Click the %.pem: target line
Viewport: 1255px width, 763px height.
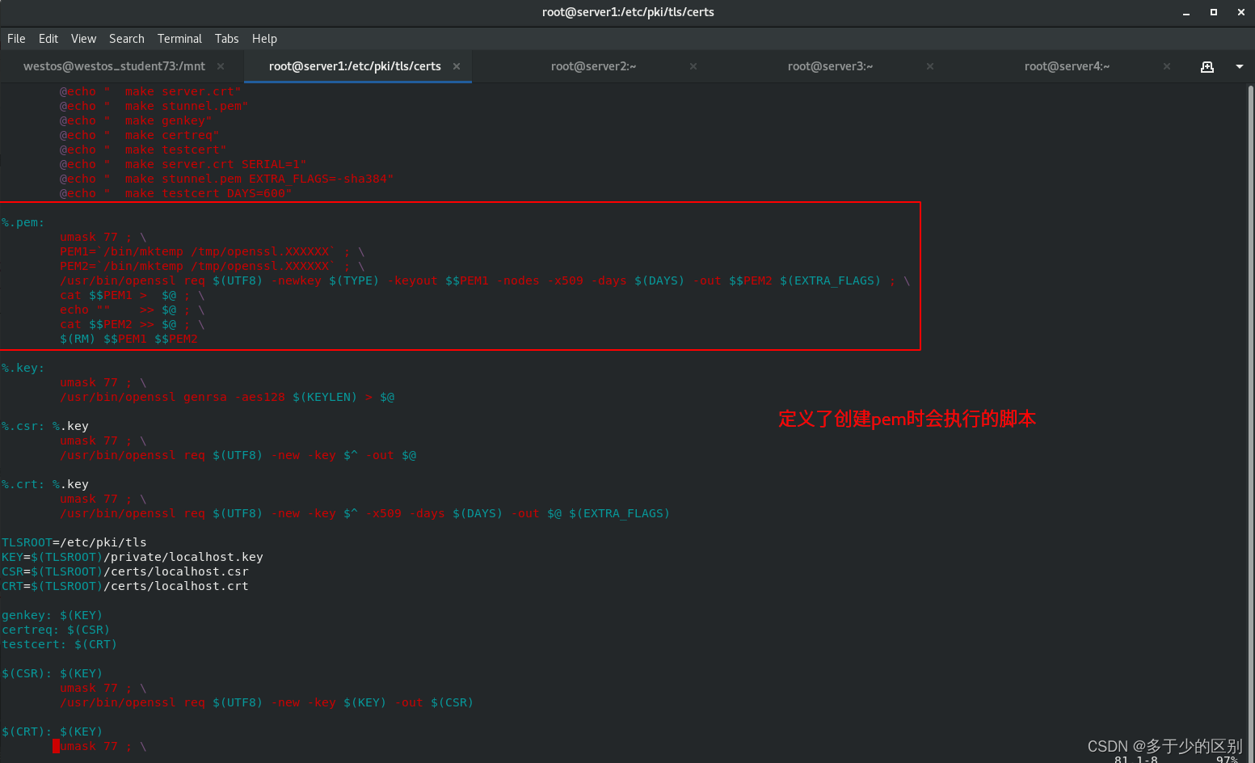click(23, 222)
